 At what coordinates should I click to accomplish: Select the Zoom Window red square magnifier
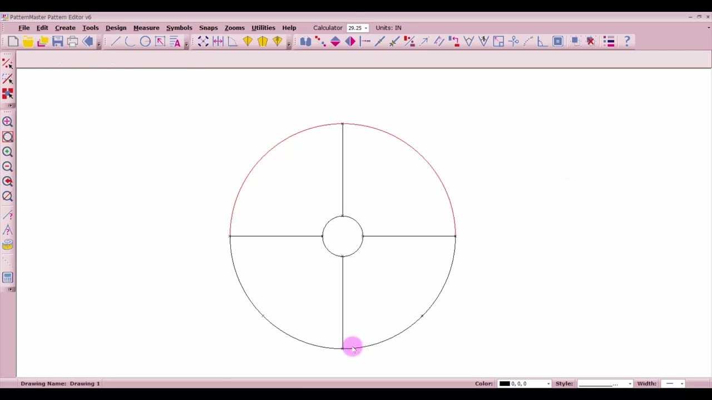click(x=8, y=137)
